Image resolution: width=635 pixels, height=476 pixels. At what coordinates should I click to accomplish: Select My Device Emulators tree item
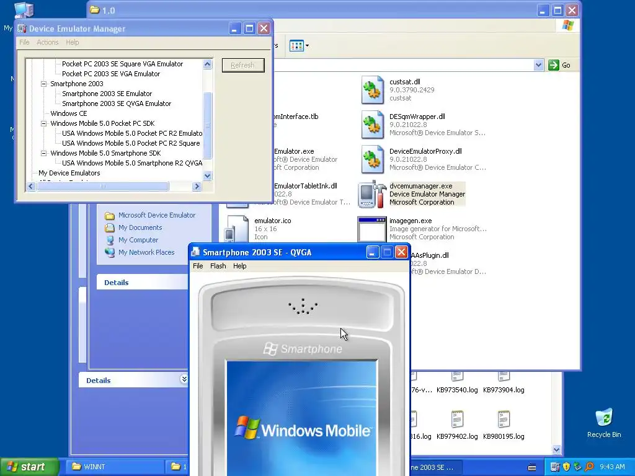click(x=69, y=173)
